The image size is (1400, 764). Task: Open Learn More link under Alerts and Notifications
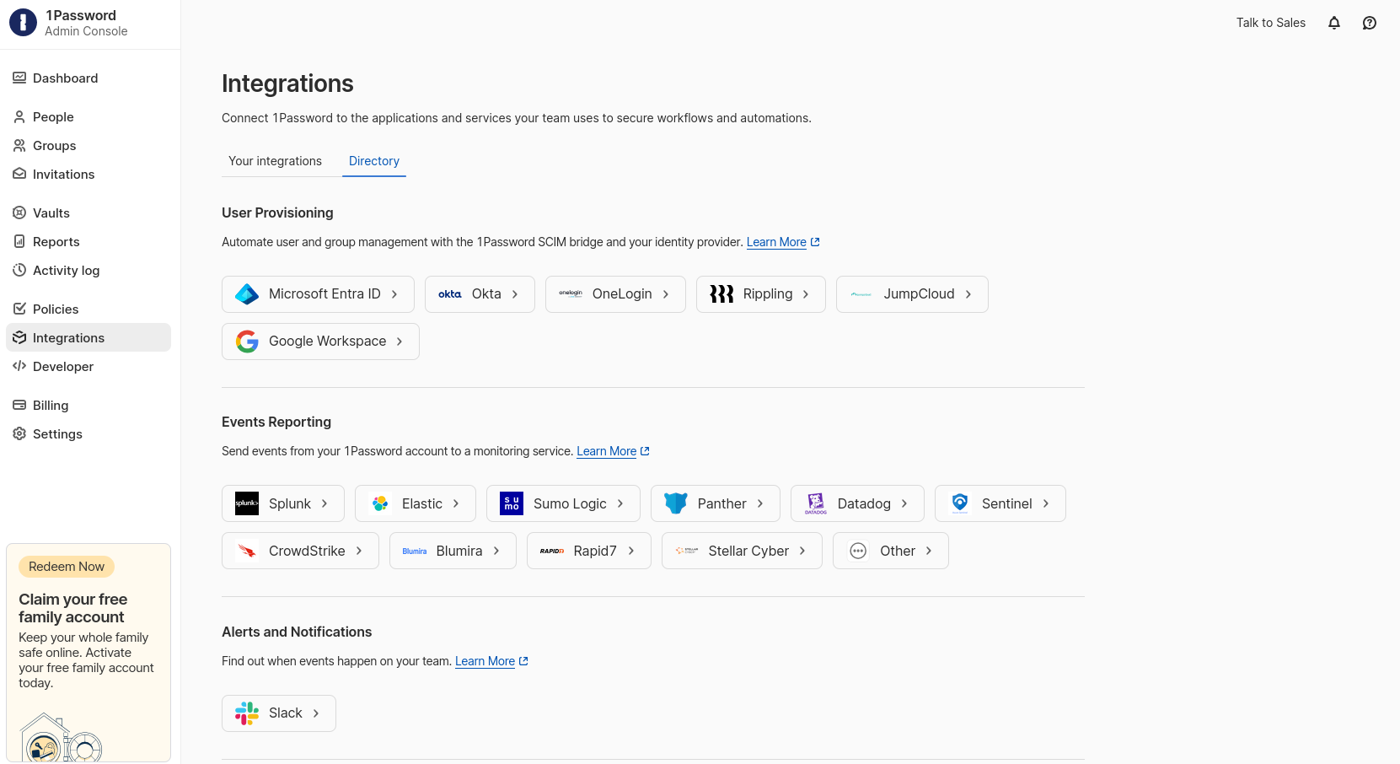coord(485,661)
